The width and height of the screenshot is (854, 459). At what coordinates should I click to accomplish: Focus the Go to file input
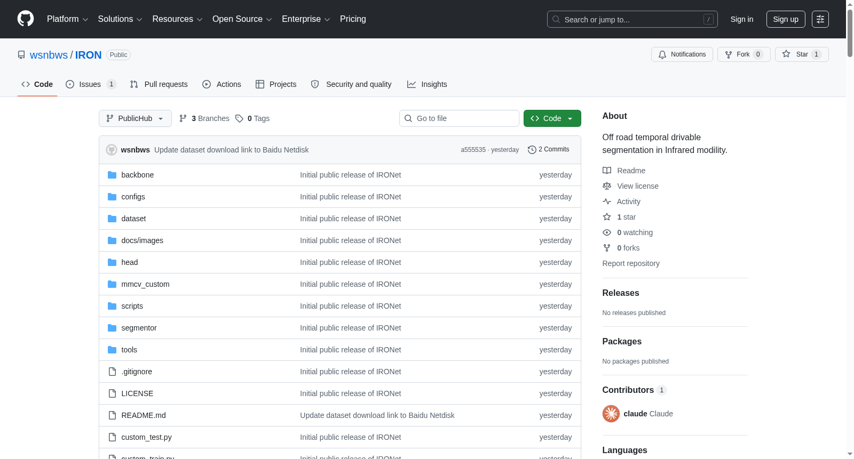459,118
